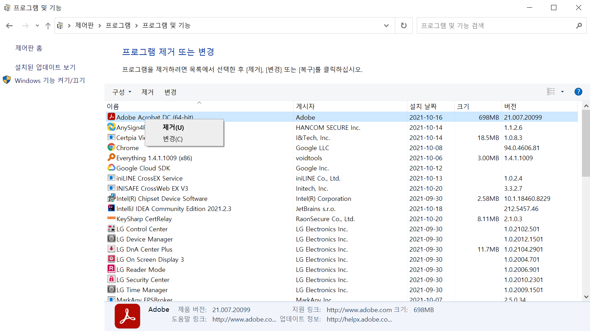Screen dimensions: 590x331
Task: Click the http://helpx.adobe.co... update info link
Action: 359,319
